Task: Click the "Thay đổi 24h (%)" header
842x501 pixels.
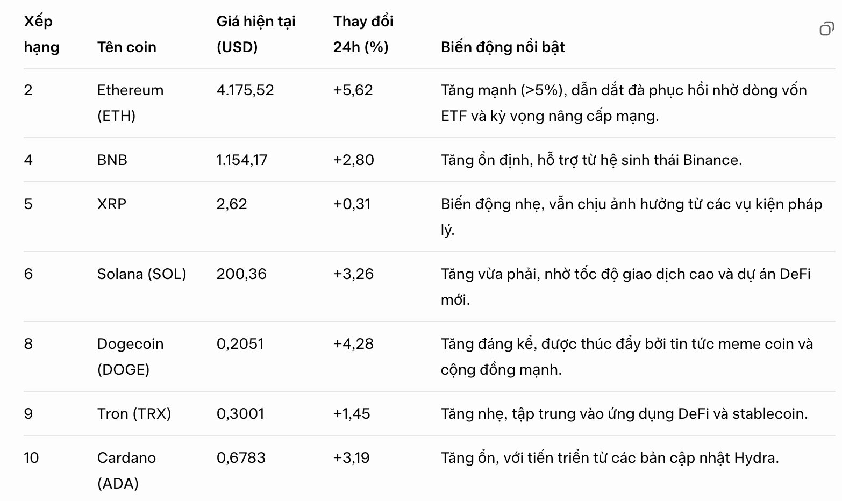Action: (363, 34)
